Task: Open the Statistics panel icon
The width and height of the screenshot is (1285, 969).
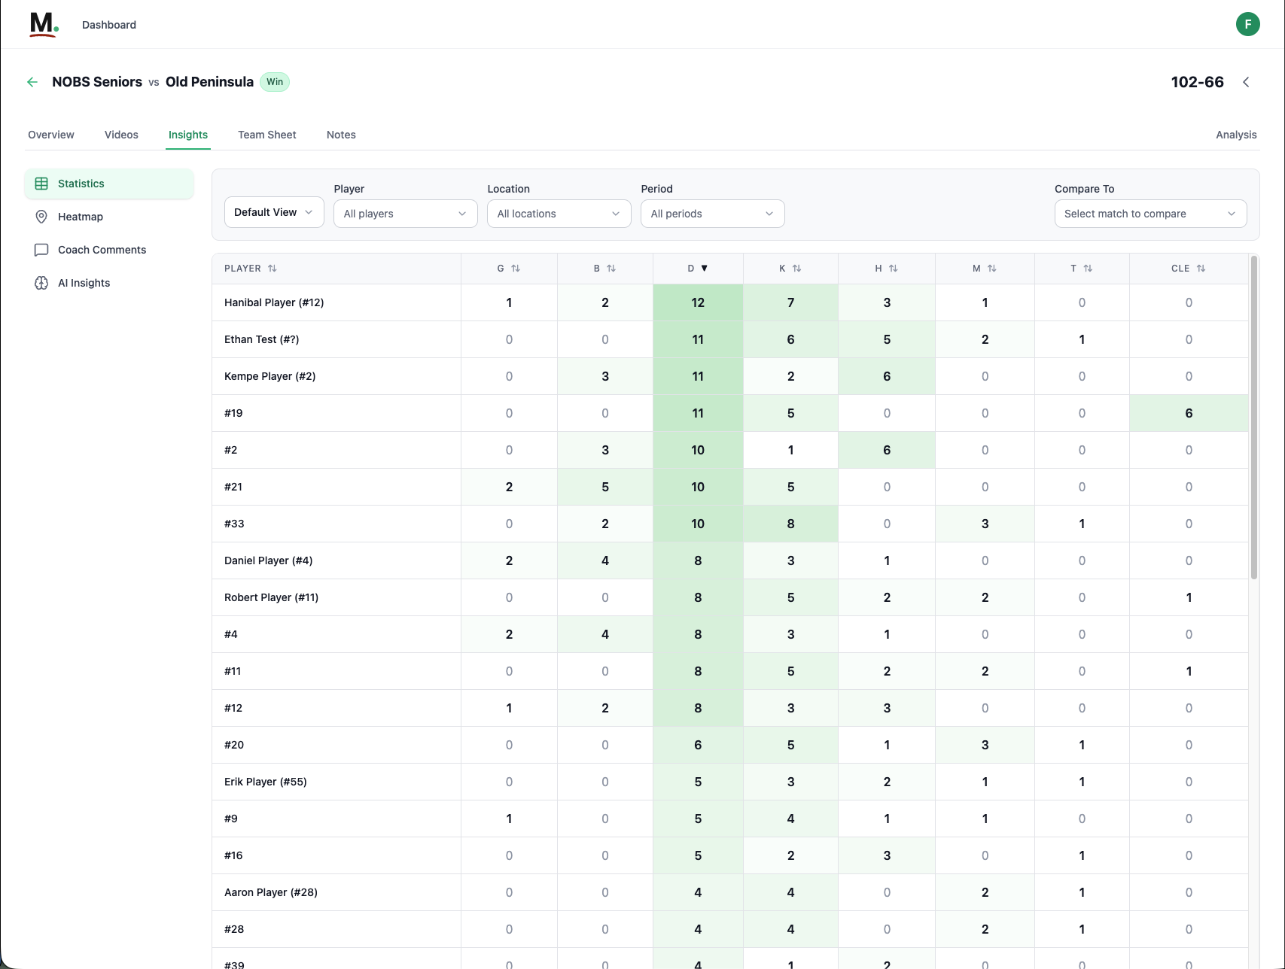Action: click(x=42, y=183)
